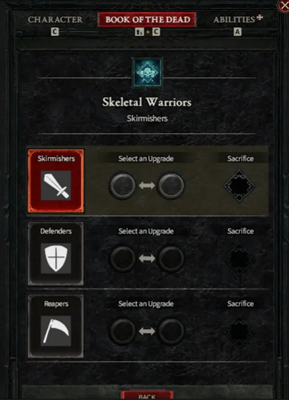This screenshot has height=400, width=289.
Task: Click the Skeletal Warriors skull emblem
Action: coord(147,72)
